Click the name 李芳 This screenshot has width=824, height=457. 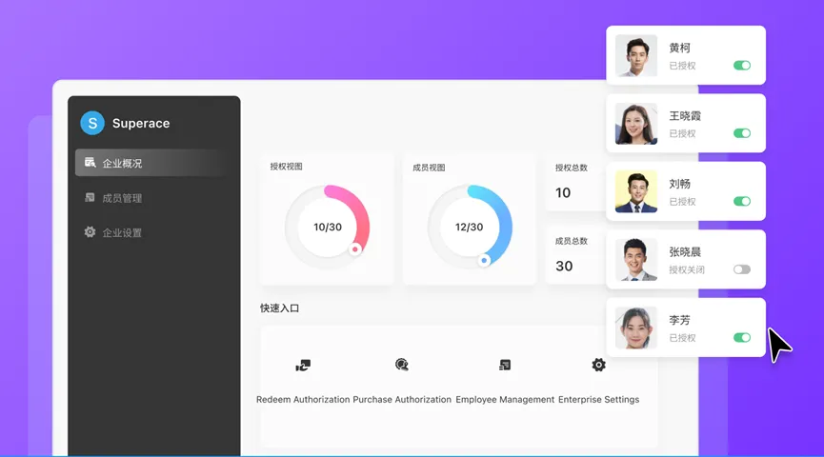click(679, 320)
